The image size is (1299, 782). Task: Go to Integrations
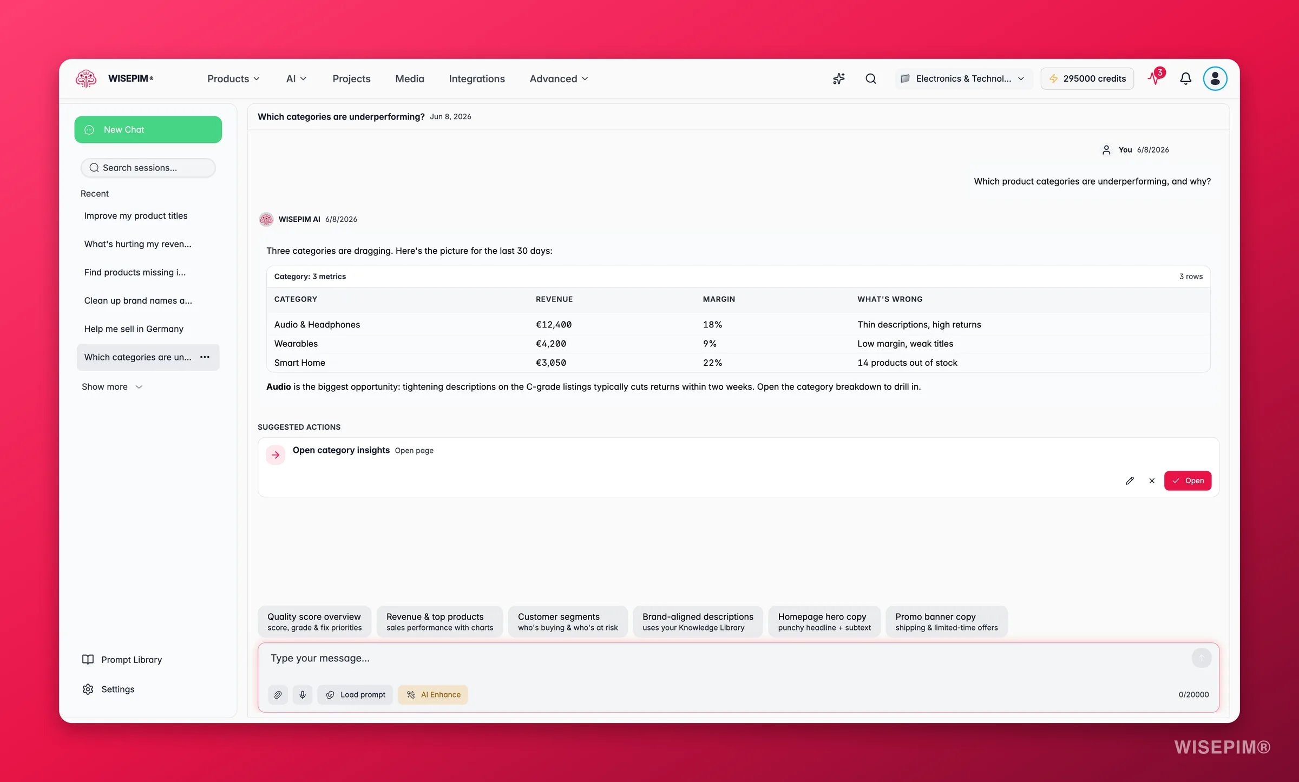click(476, 78)
